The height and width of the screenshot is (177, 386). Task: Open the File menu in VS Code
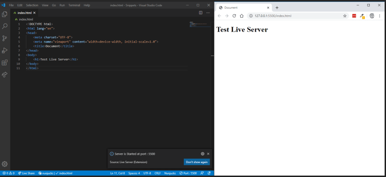(x=11, y=5)
